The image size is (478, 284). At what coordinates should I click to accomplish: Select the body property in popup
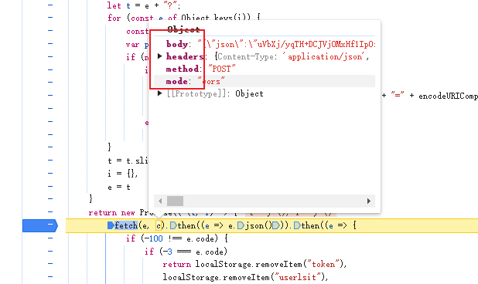pyautogui.click(x=177, y=44)
